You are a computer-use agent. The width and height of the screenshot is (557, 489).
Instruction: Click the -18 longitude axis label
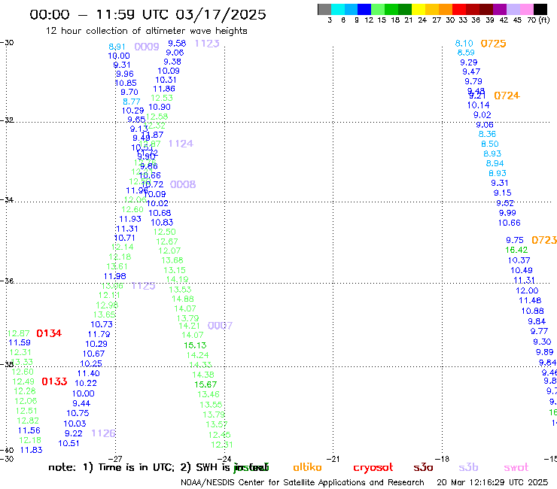443,459
